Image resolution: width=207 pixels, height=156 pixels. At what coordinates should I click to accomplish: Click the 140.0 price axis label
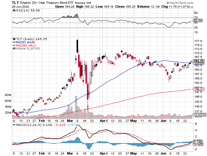[198, 107]
